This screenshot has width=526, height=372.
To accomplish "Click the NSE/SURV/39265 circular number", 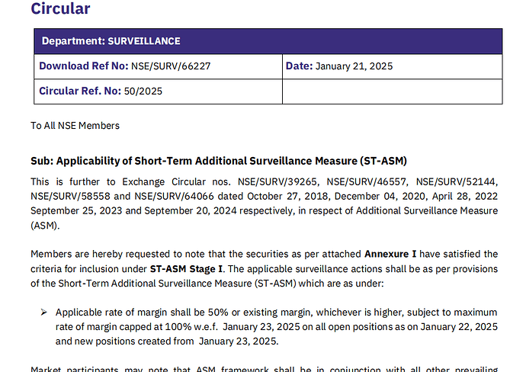I will (x=277, y=182).
